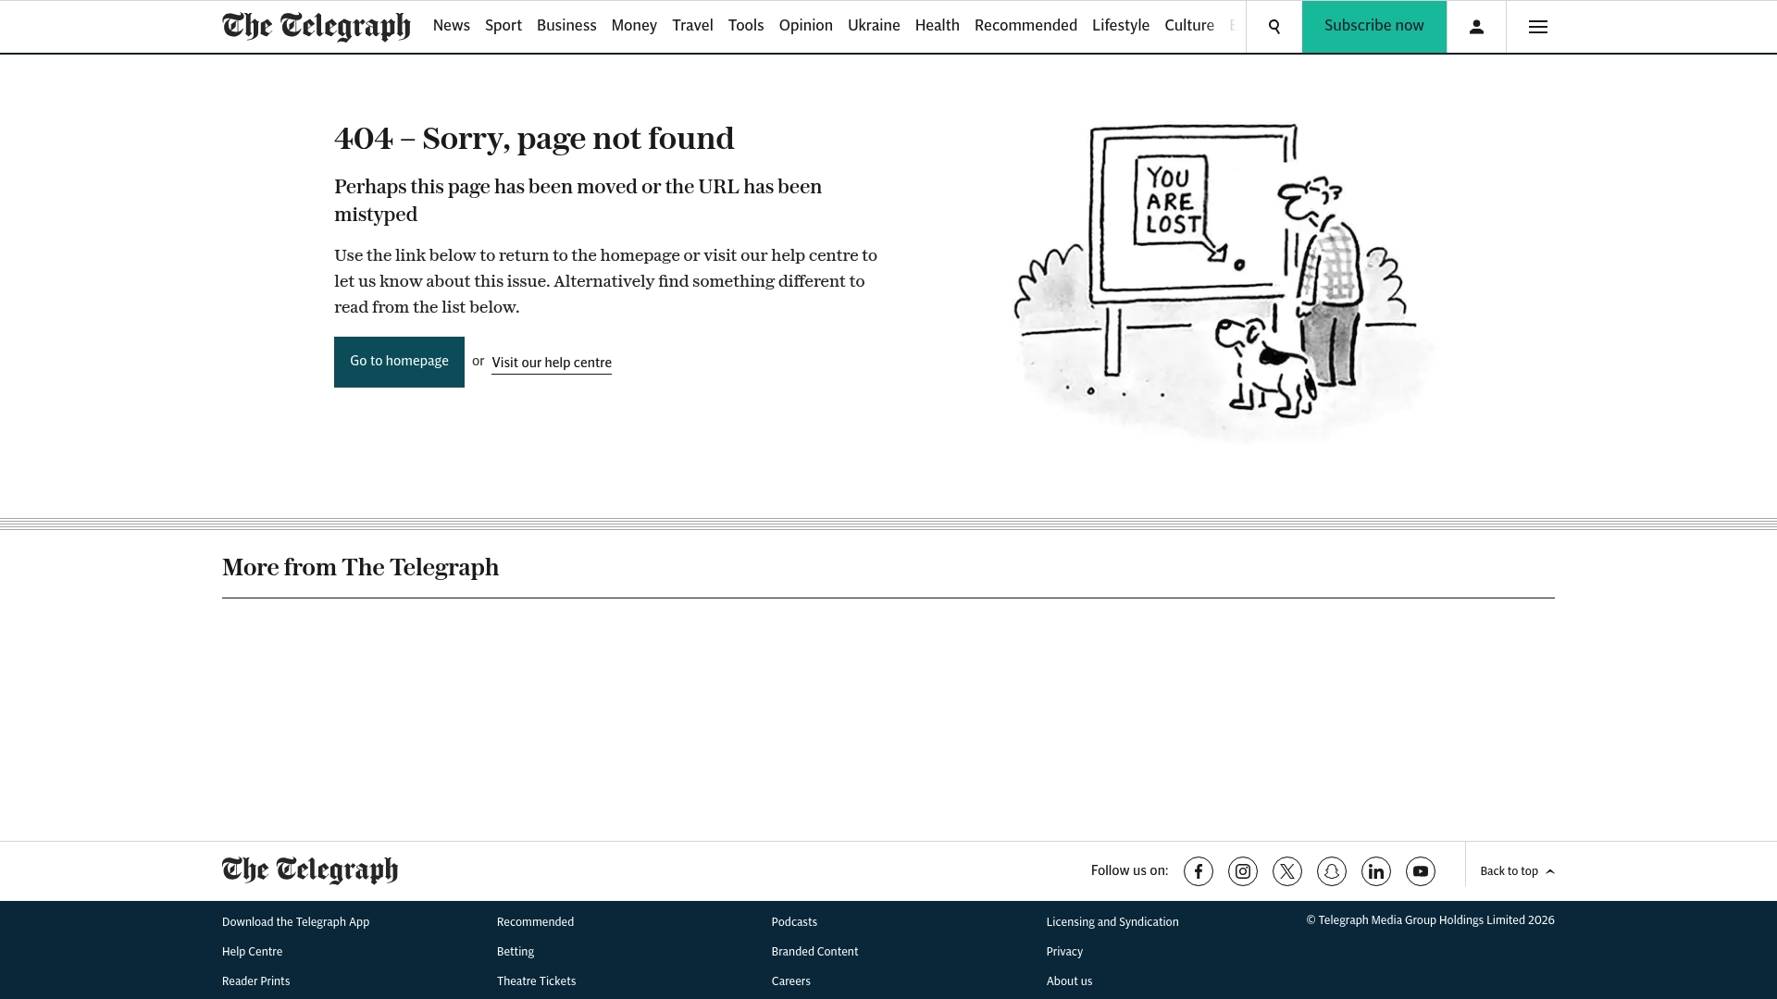Go to the News section
Screen dimensions: 1777x999
[x=452, y=26]
